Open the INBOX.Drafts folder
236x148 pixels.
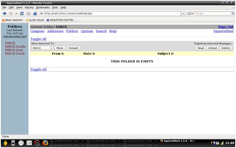15,47
